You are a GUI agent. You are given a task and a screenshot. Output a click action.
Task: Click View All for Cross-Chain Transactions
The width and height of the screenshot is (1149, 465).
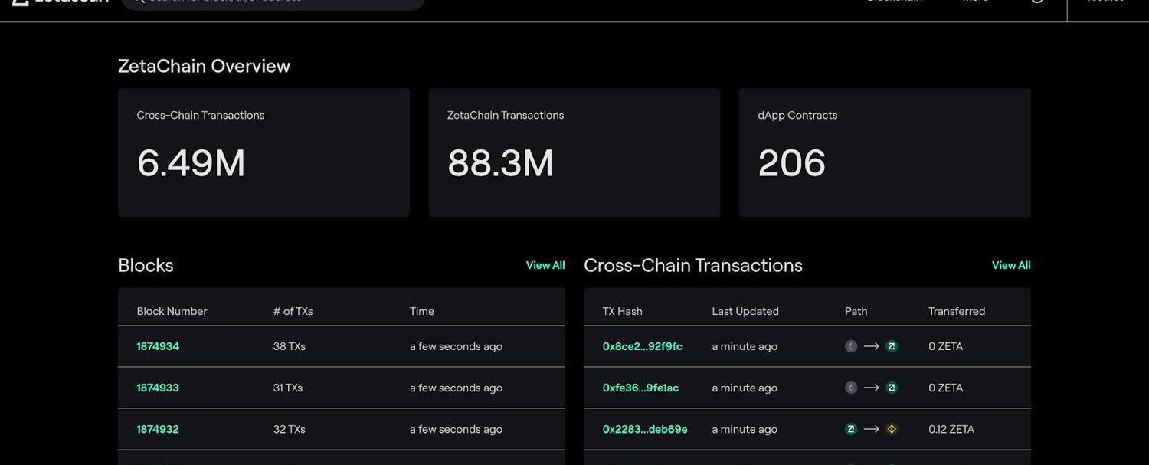[x=1010, y=265]
